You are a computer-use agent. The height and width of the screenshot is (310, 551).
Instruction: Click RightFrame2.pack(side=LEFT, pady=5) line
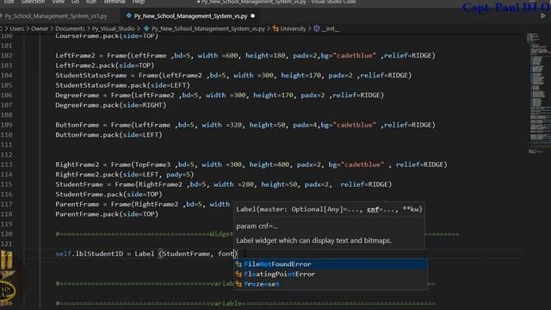click(x=124, y=174)
